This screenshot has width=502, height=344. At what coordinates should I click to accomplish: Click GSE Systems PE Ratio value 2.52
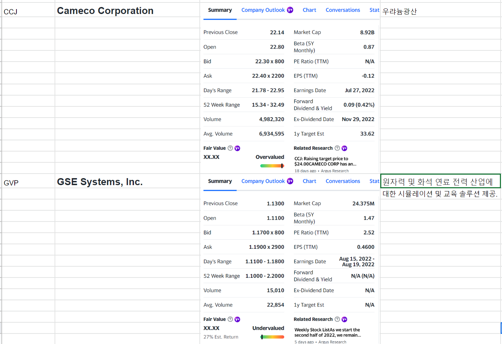pyautogui.click(x=369, y=232)
